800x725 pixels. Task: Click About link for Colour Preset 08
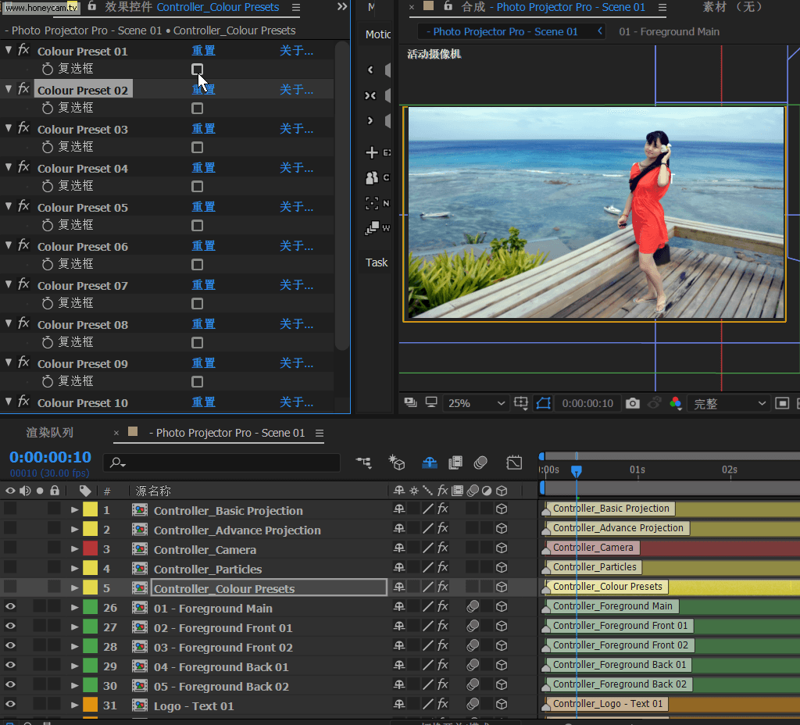click(296, 324)
